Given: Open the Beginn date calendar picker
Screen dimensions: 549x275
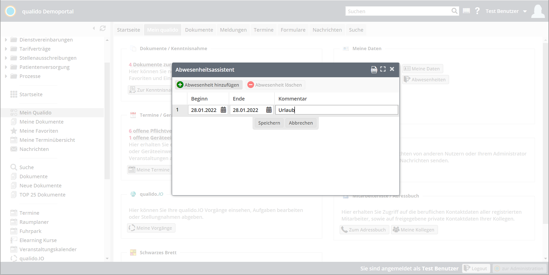Looking at the screenshot, I should click(x=223, y=110).
